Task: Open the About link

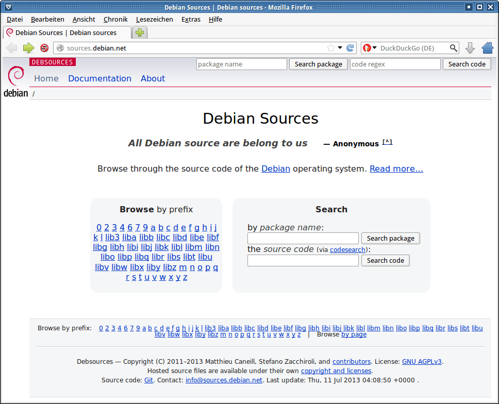Action: [x=153, y=78]
